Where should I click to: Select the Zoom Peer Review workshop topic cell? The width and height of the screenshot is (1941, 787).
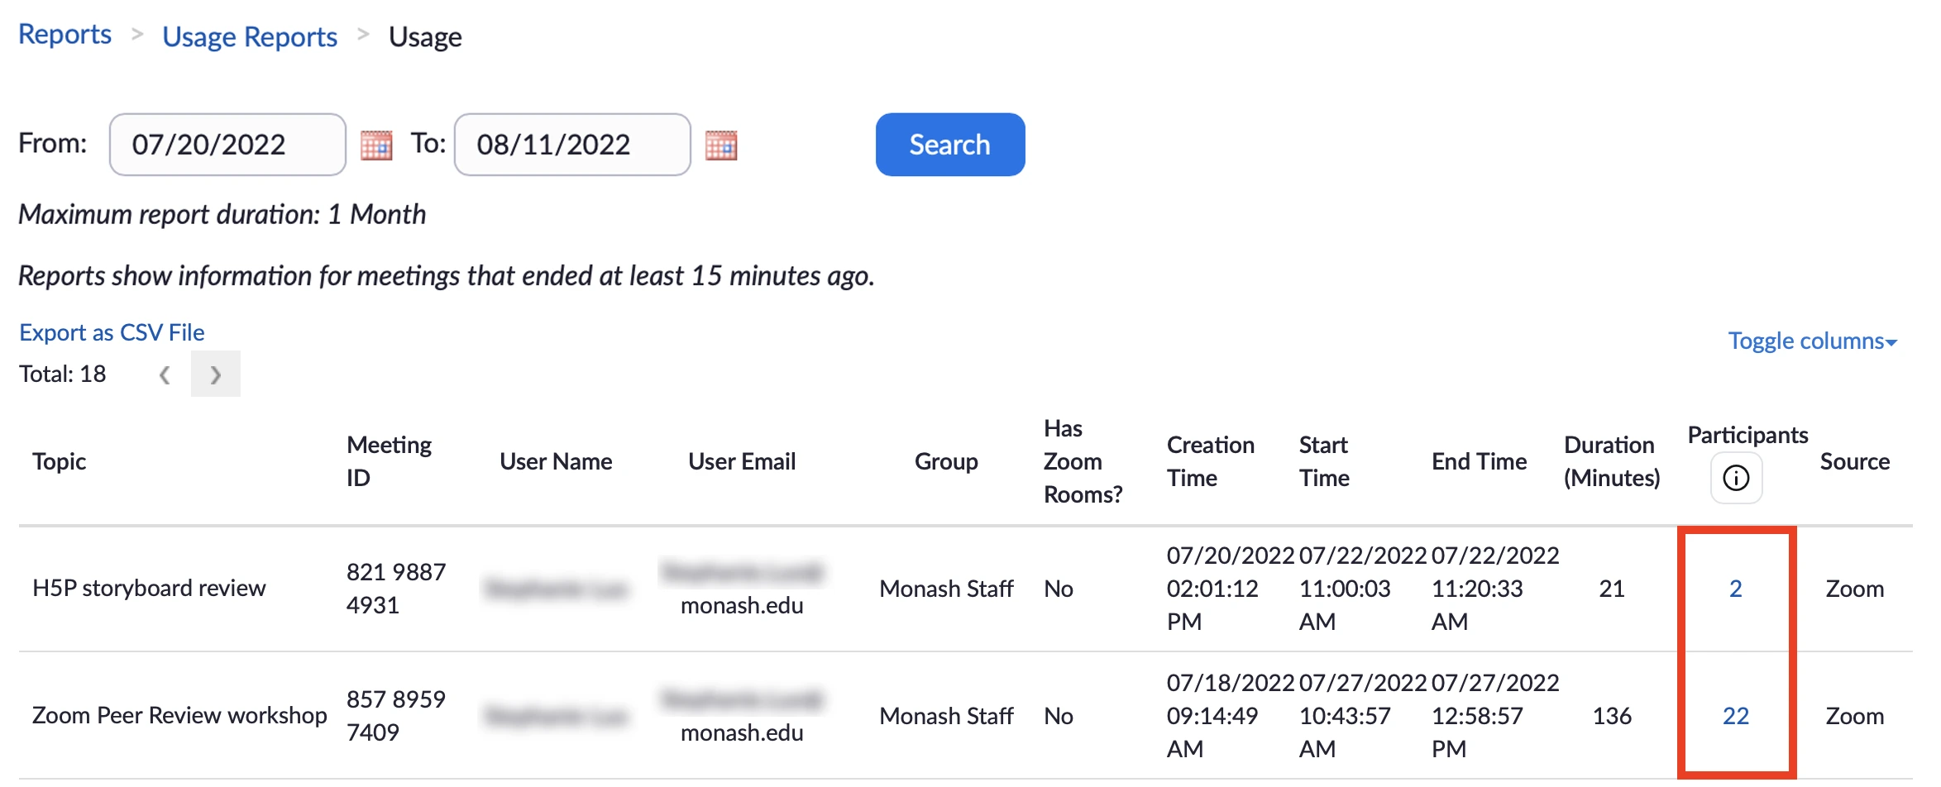point(179,716)
